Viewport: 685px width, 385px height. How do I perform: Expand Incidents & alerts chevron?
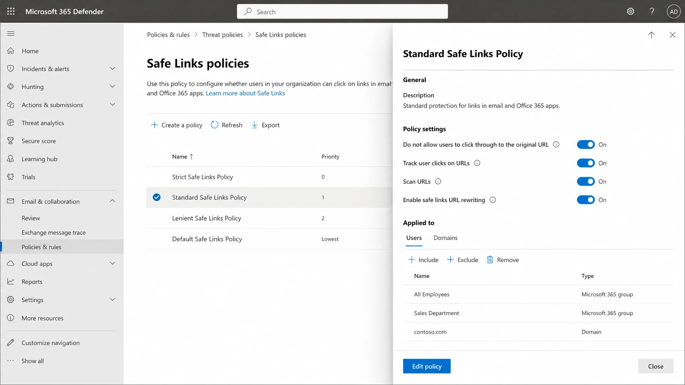[x=112, y=68]
